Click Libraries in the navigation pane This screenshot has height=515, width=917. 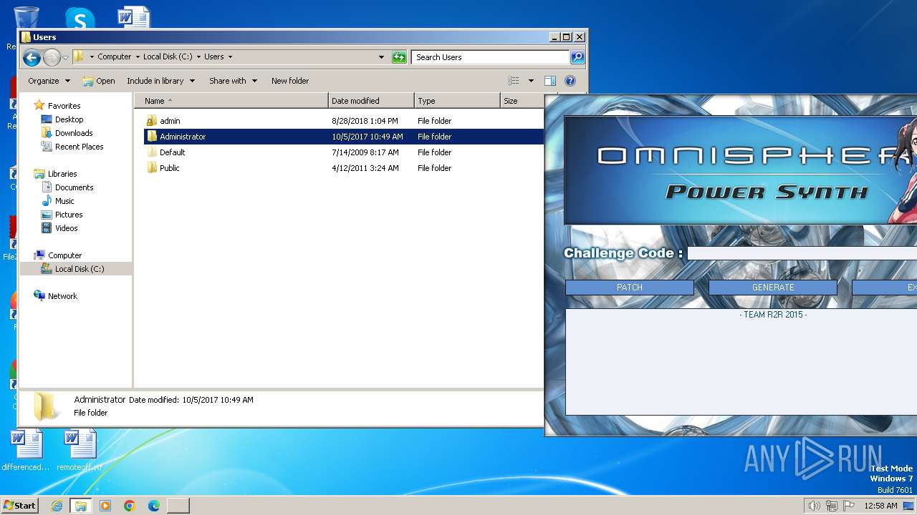coord(62,174)
